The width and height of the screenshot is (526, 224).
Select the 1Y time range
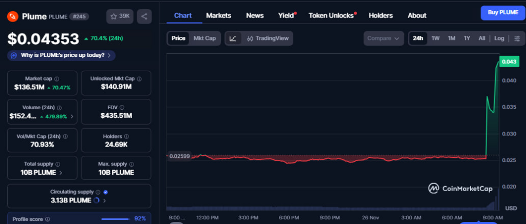(x=467, y=38)
